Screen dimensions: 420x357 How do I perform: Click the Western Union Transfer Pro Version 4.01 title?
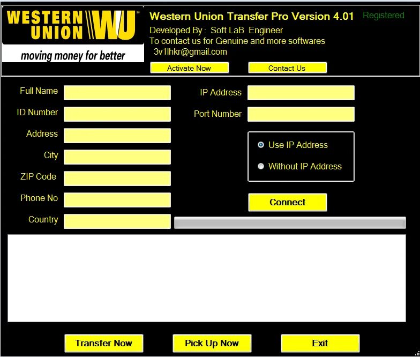pos(252,16)
